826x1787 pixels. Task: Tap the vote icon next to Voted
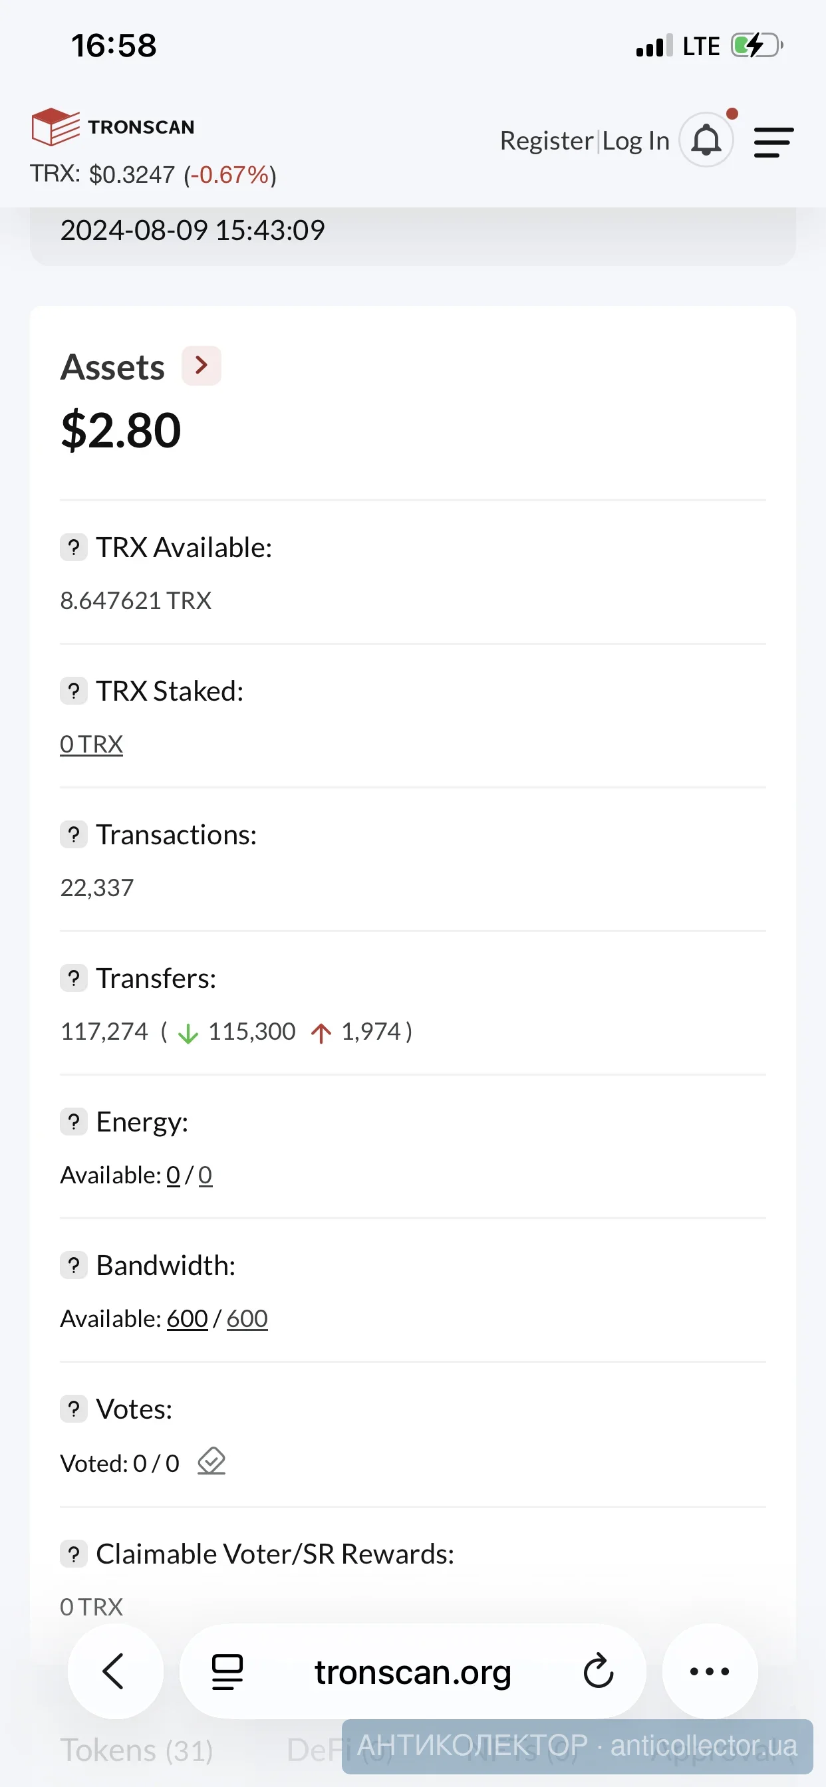tap(211, 1462)
